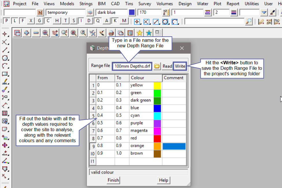Open the Volumes menu
Image resolution: width=282 pixels, height=188 pixels.
pos(165,4)
